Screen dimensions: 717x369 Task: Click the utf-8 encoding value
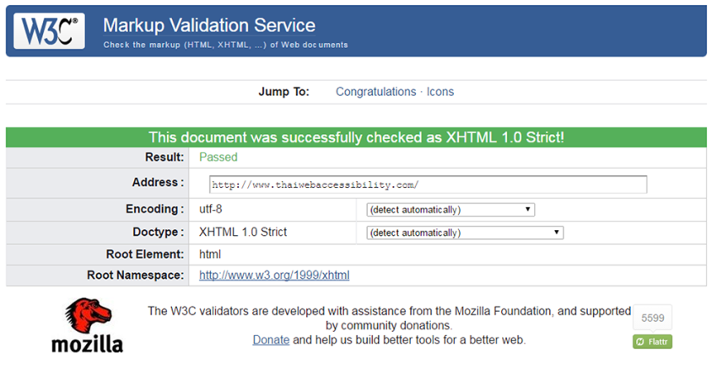pyautogui.click(x=210, y=209)
